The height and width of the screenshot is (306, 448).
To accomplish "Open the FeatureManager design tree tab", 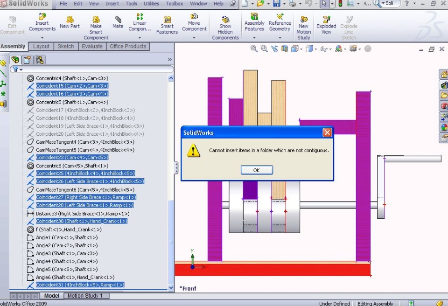I will click(x=15, y=59).
